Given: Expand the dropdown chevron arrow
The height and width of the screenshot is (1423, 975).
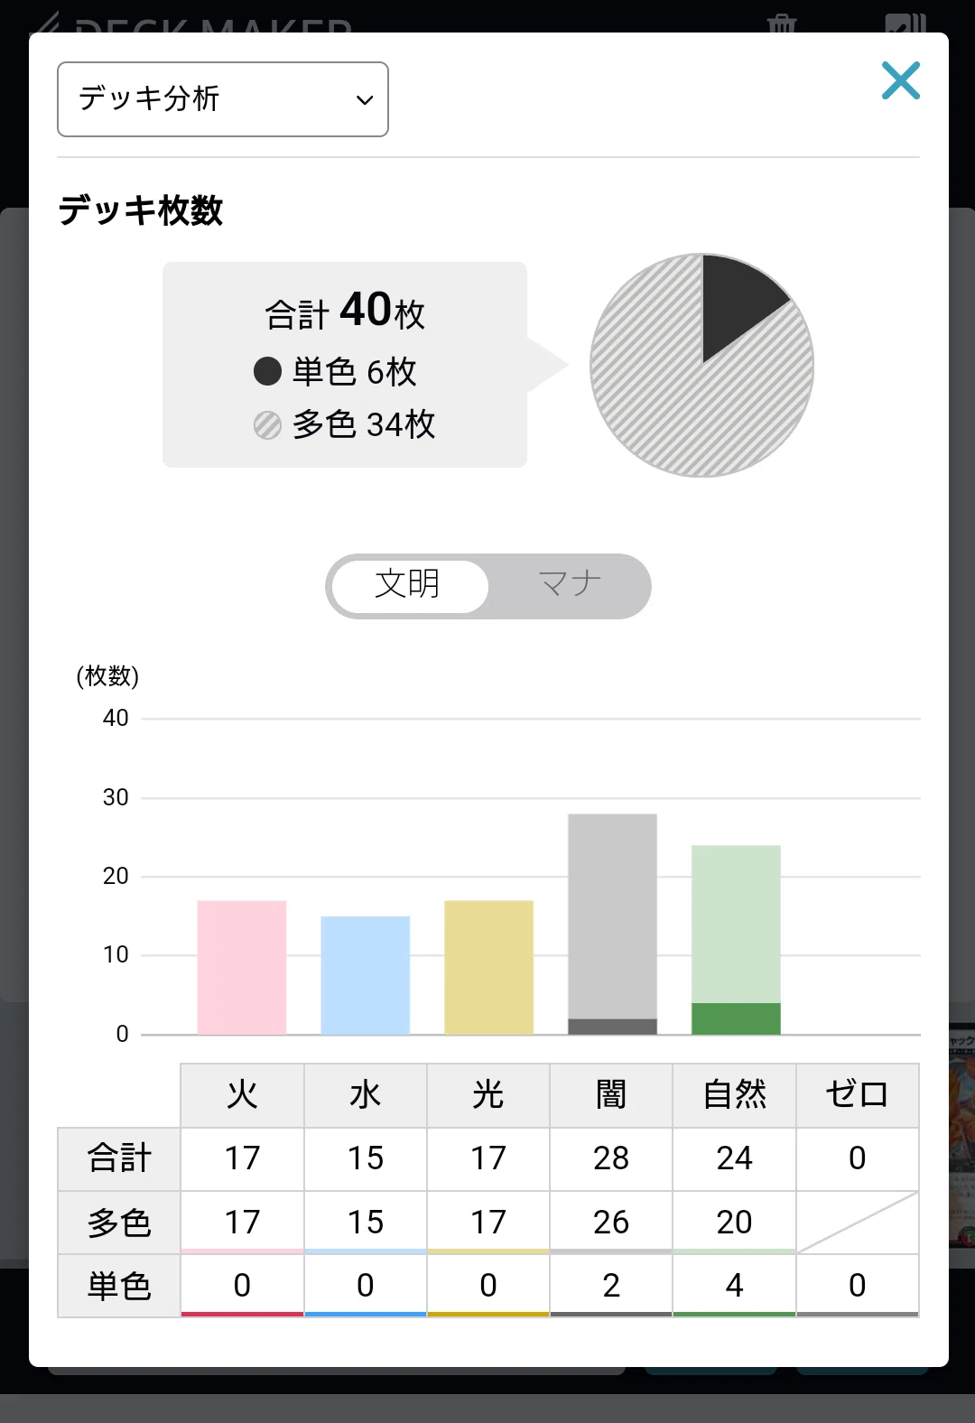Looking at the screenshot, I should pos(365,100).
